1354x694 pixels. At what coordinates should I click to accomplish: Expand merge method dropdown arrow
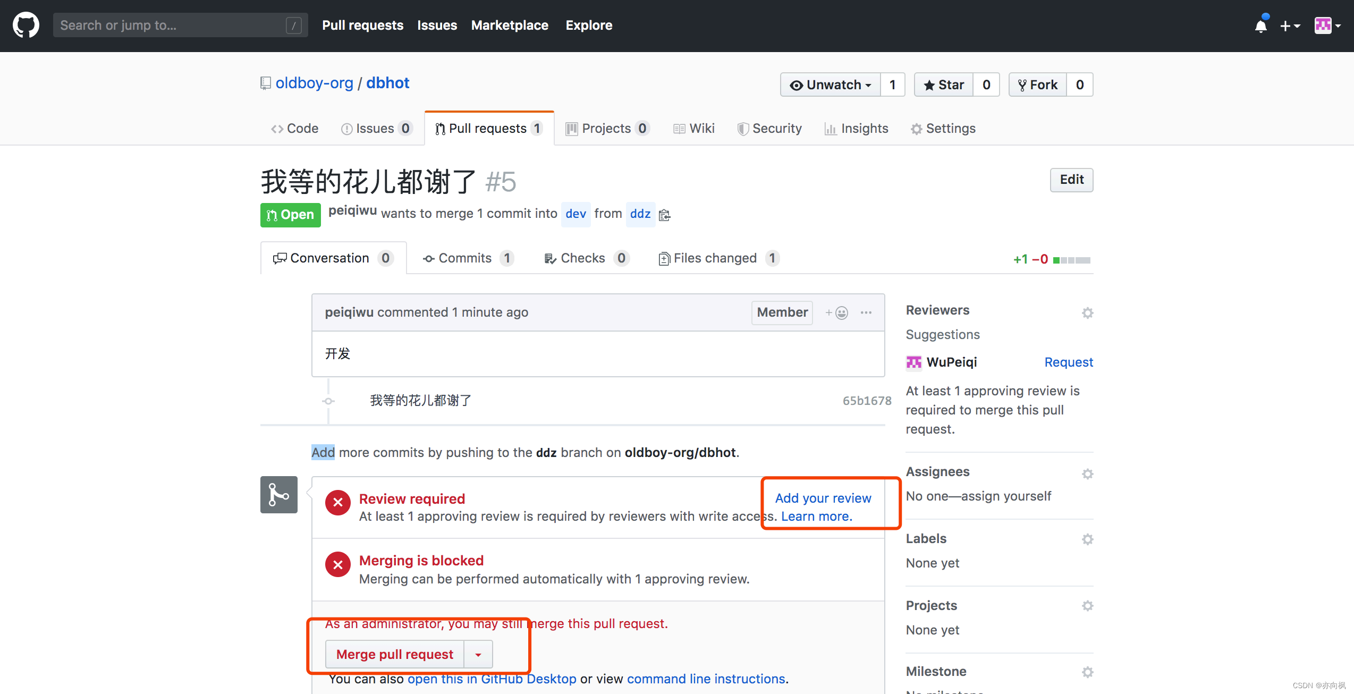pyautogui.click(x=478, y=655)
